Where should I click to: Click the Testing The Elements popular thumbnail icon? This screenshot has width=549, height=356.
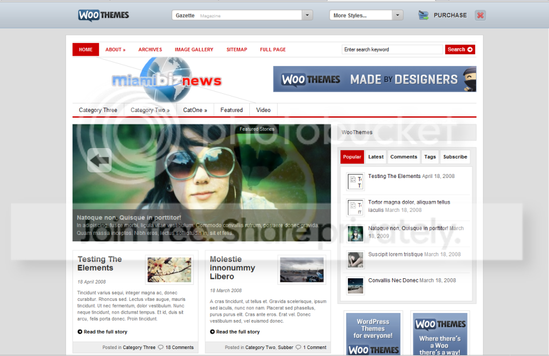click(355, 182)
